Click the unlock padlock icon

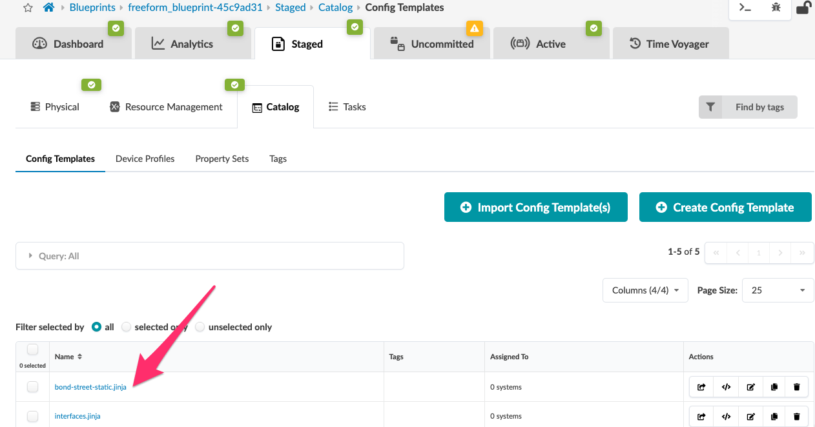803,8
